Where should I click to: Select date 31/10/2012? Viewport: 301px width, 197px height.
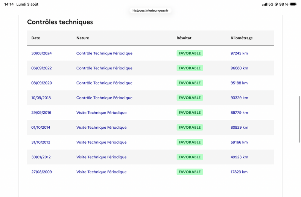(x=41, y=142)
